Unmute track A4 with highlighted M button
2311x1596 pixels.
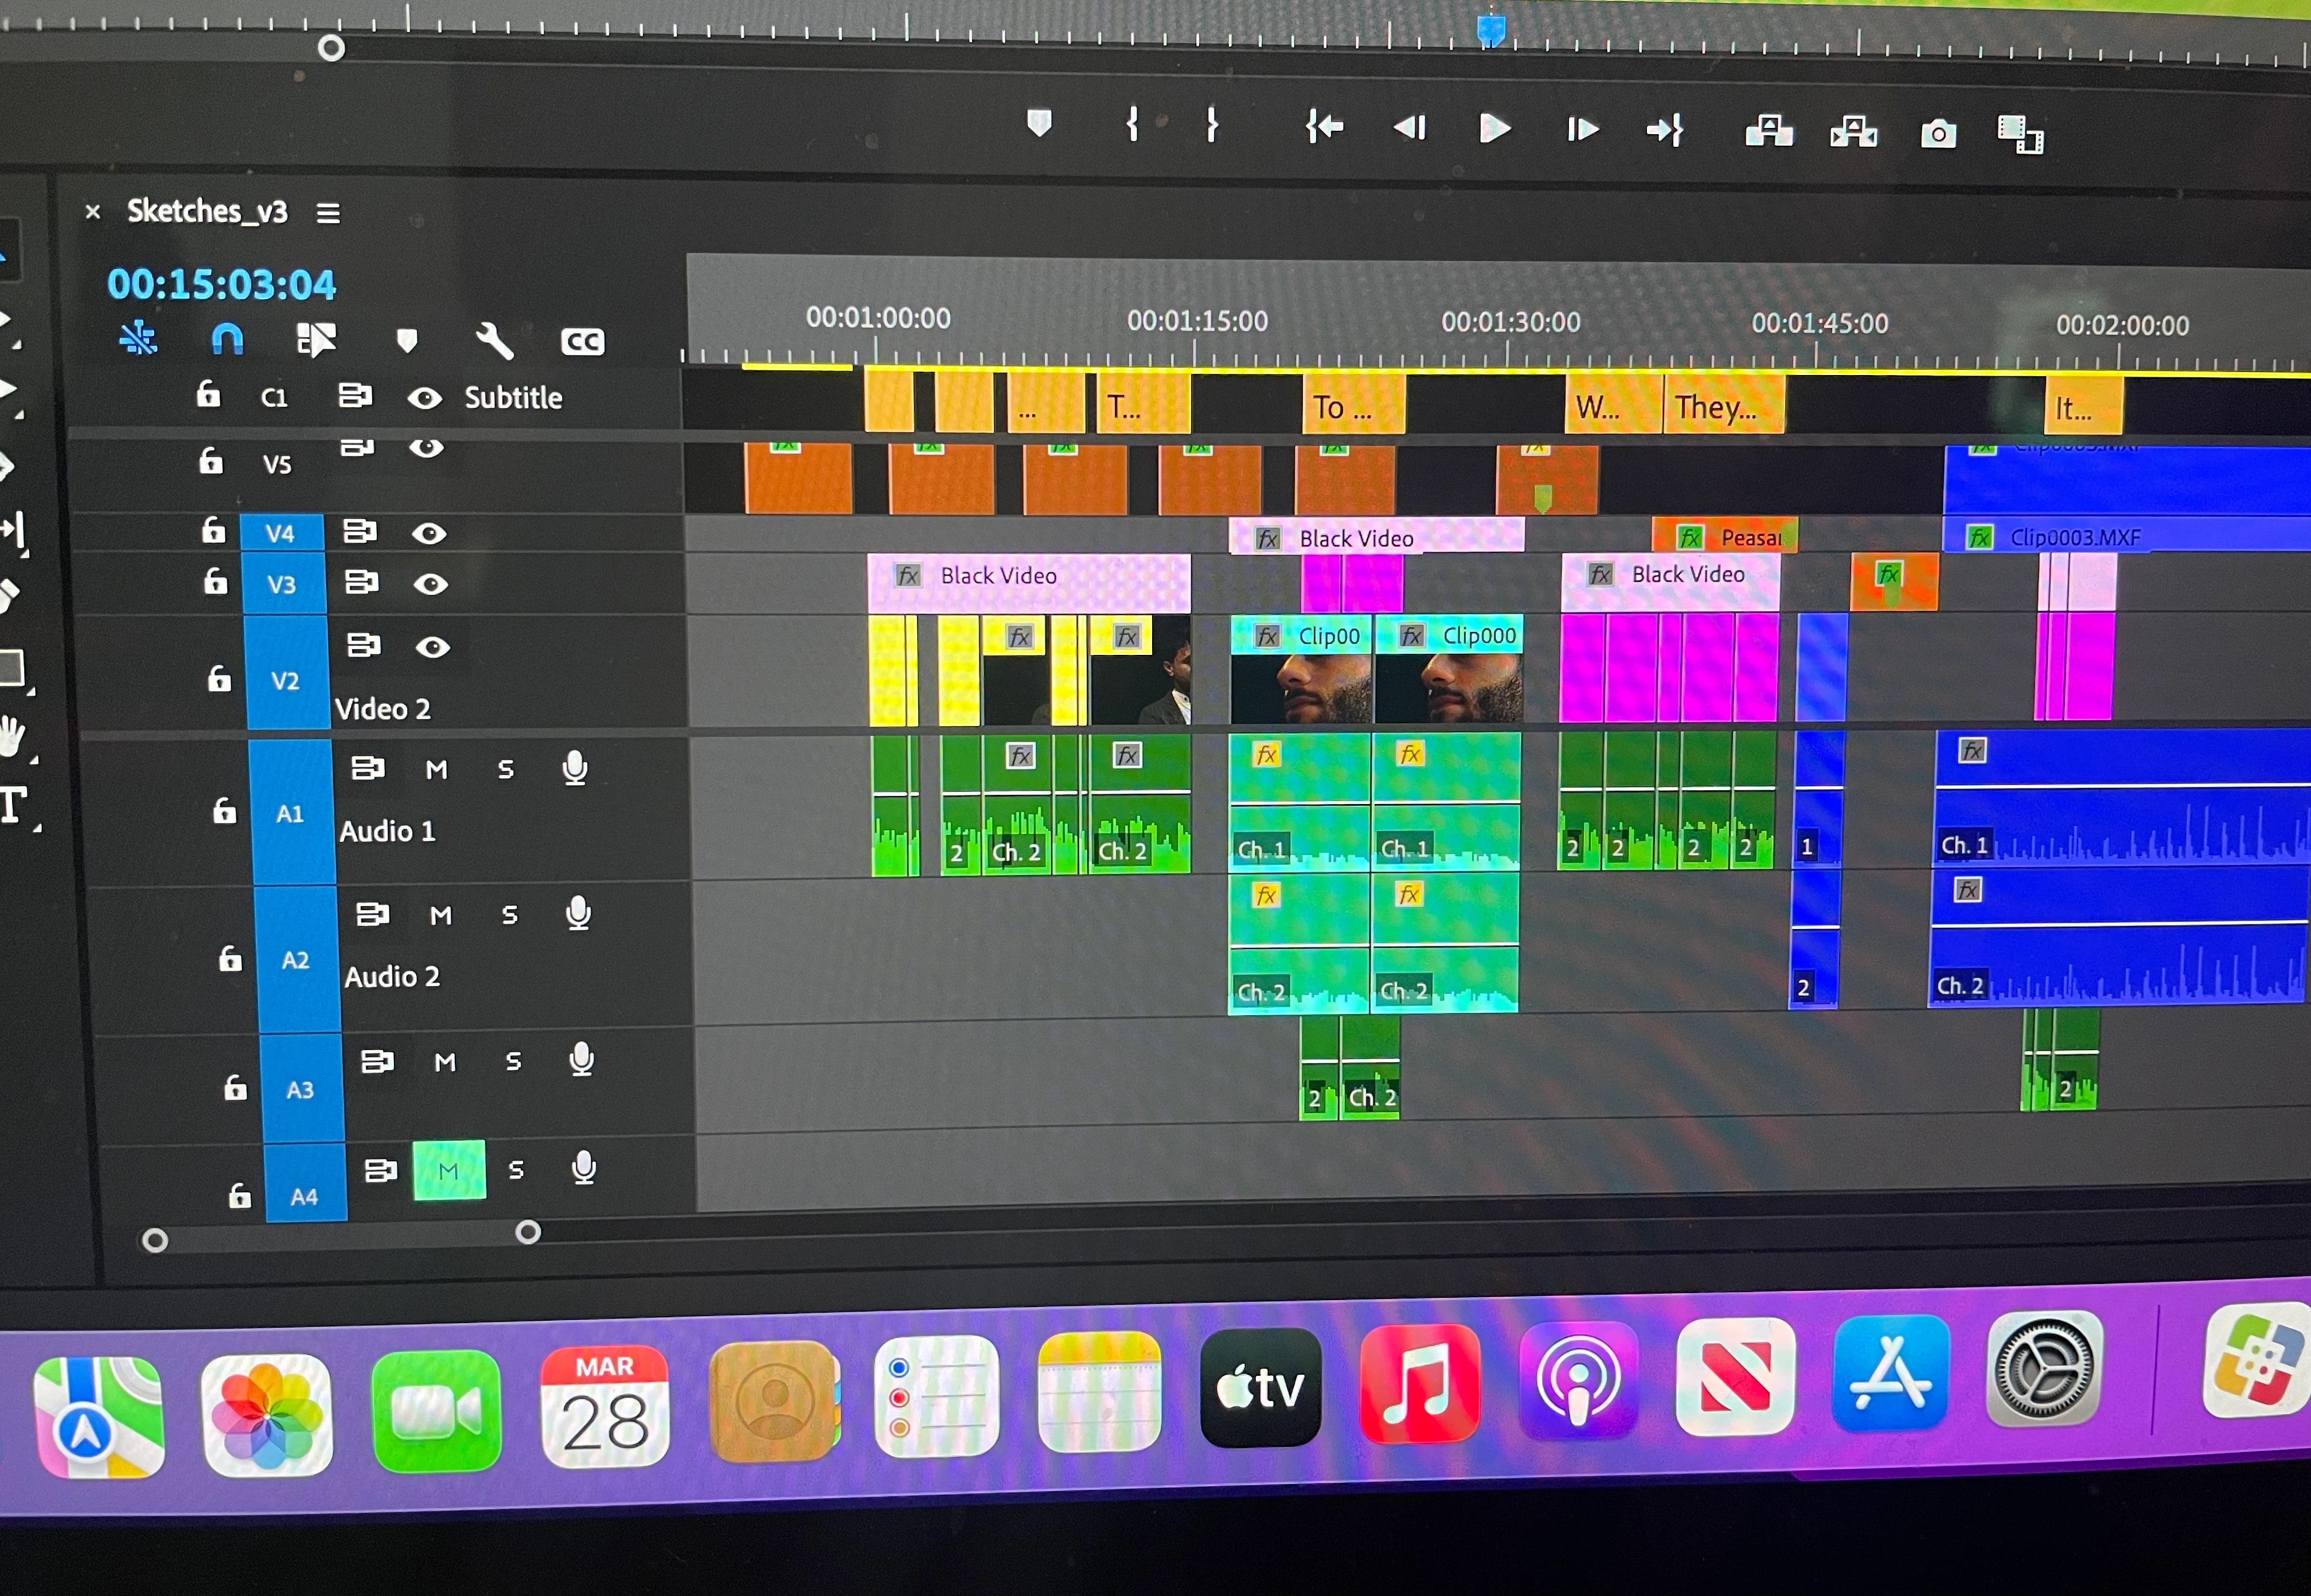pyautogui.click(x=449, y=1170)
